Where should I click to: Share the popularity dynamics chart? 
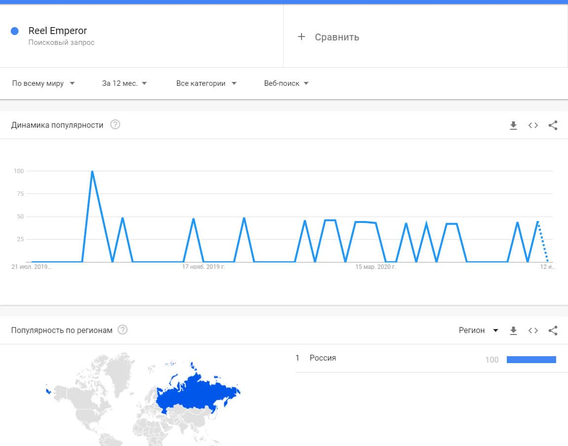click(x=553, y=125)
